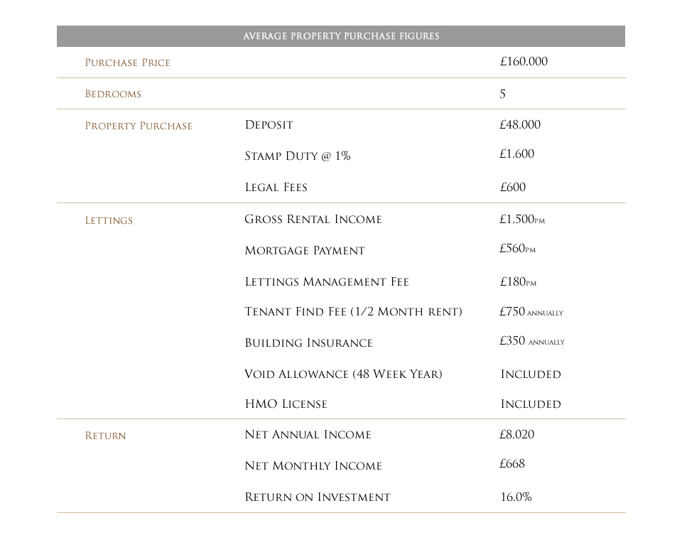The image size is (682, 540).
Task: Select the Tenant Find Fee label
Action: point(353,312)
